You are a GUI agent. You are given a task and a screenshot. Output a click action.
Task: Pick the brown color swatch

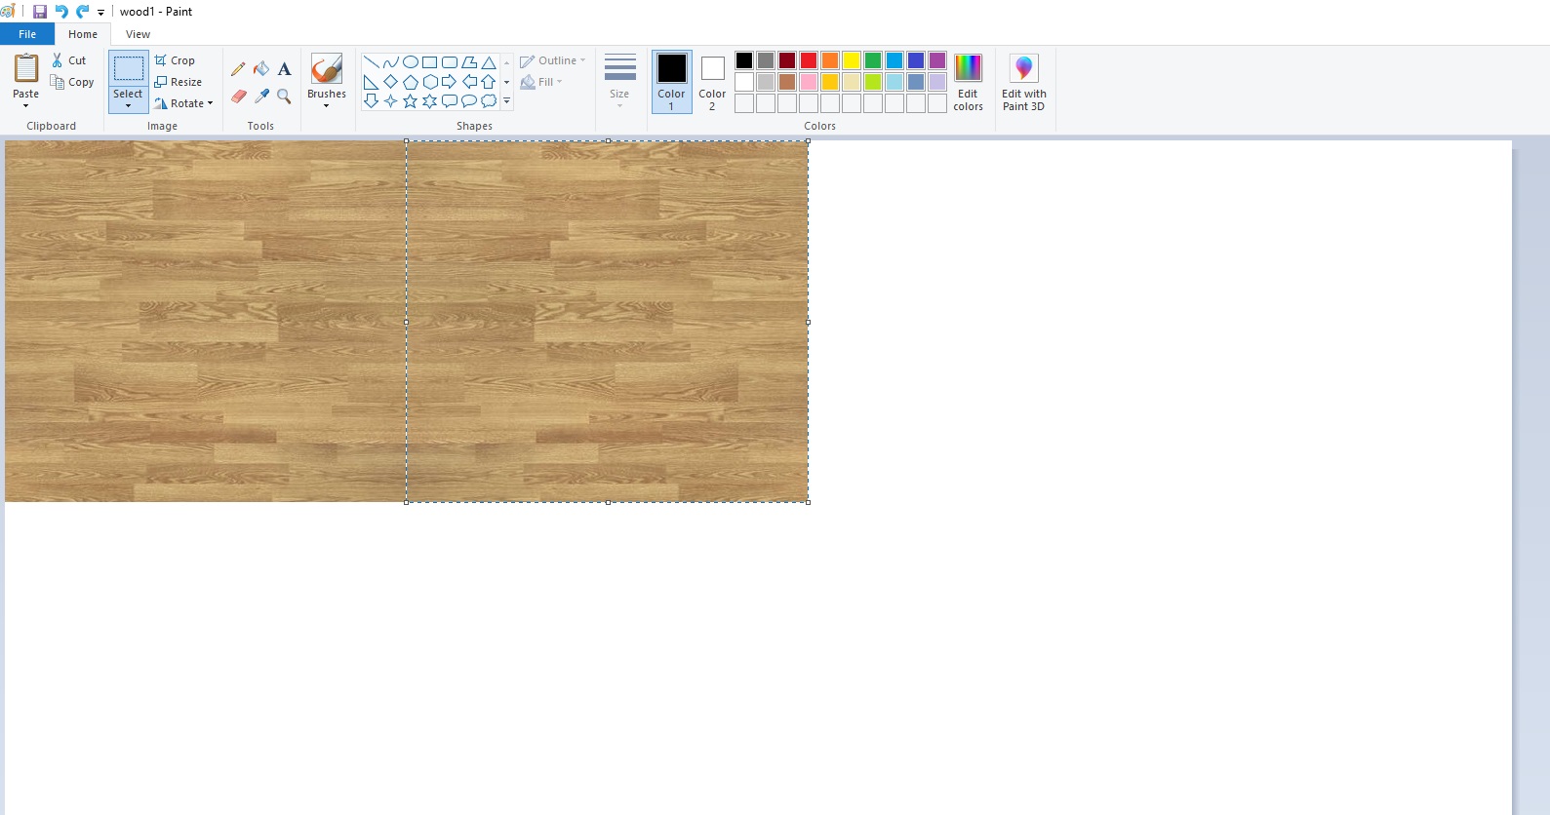click(x=787, y=82)
